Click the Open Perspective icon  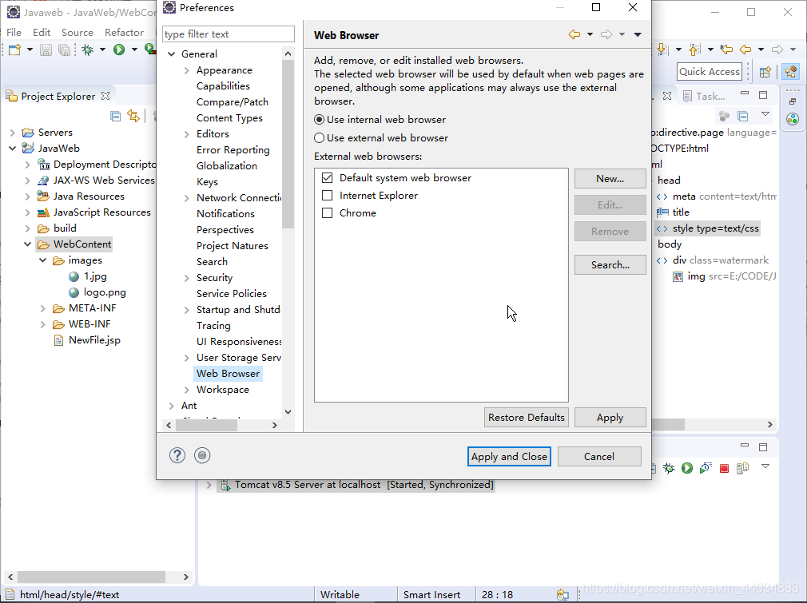[765, 72]
